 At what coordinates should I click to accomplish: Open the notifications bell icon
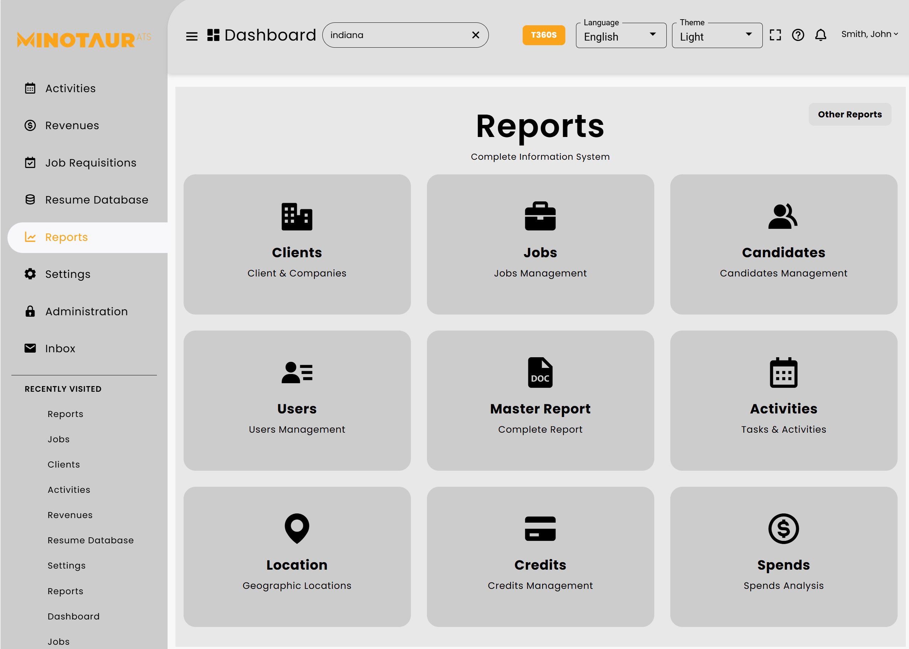(x=821, y=35)
